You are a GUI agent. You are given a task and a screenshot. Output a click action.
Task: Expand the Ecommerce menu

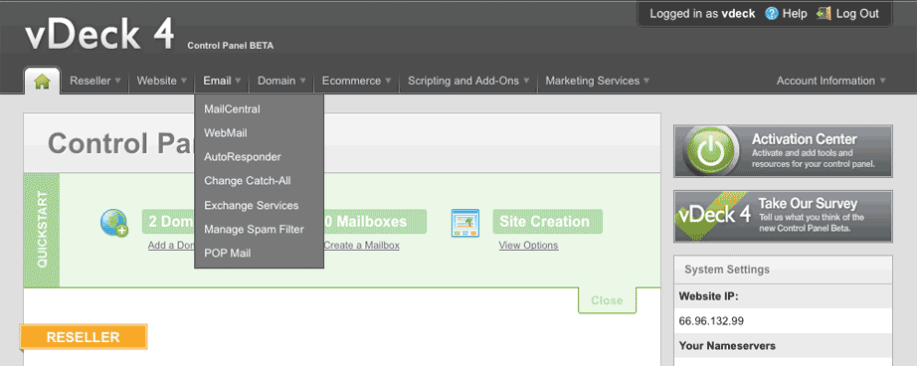(356, 81)
